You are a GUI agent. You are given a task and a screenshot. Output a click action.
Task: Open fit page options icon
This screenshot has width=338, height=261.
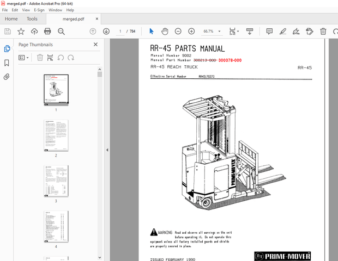pyautogui.click(x=232, y=32)
